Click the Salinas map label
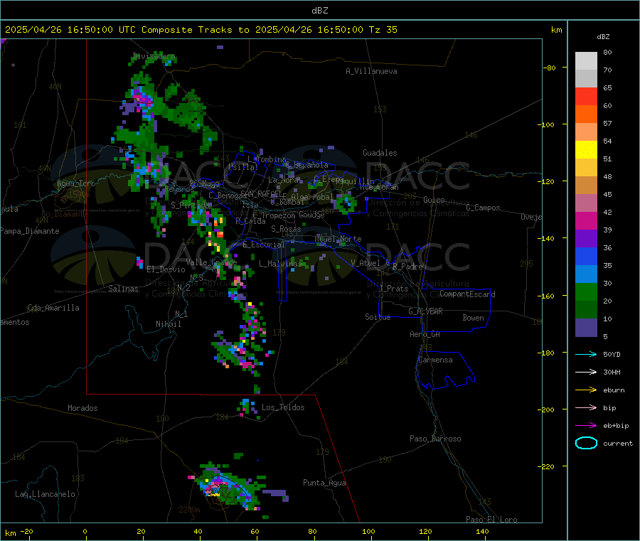The image size is (640, 541). tap(123, 289)
